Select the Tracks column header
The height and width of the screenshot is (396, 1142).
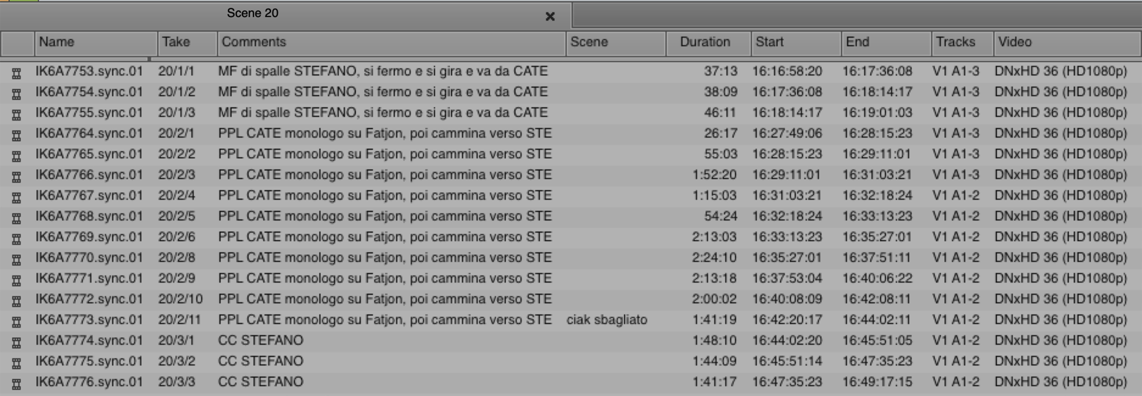click(x=962, y=43)
